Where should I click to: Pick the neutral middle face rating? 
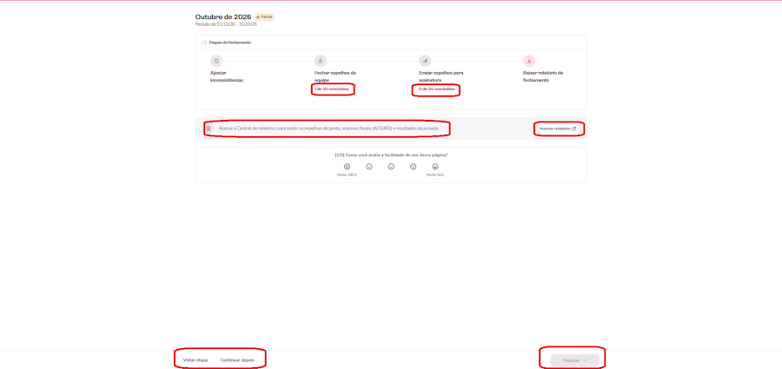click(x=391, y=167)
